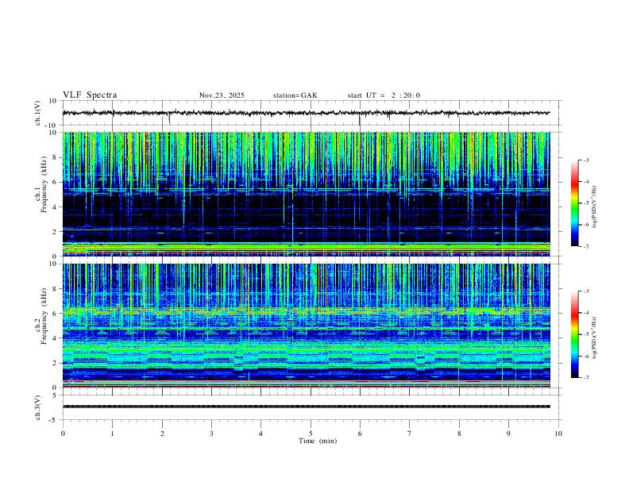Select the date text "Nov.23, 2025"

(222, 95)
